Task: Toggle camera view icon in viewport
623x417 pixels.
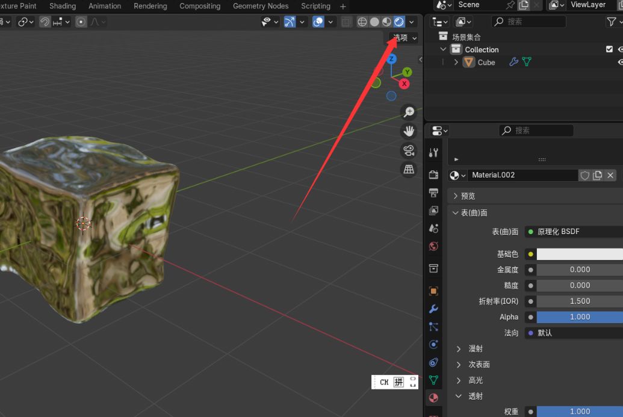Action: pos(409,150)
